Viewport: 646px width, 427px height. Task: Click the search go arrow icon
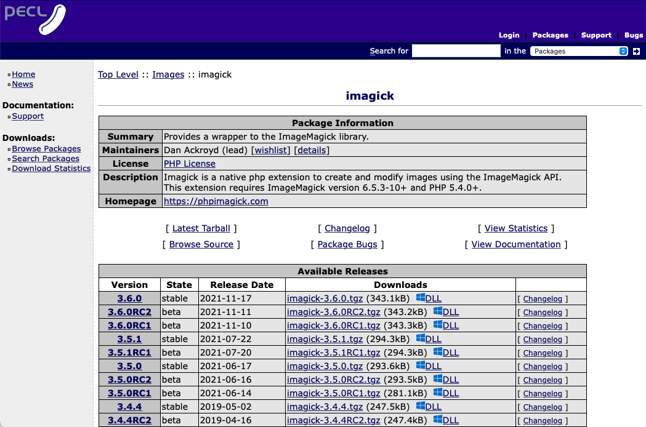coord(637,51)
